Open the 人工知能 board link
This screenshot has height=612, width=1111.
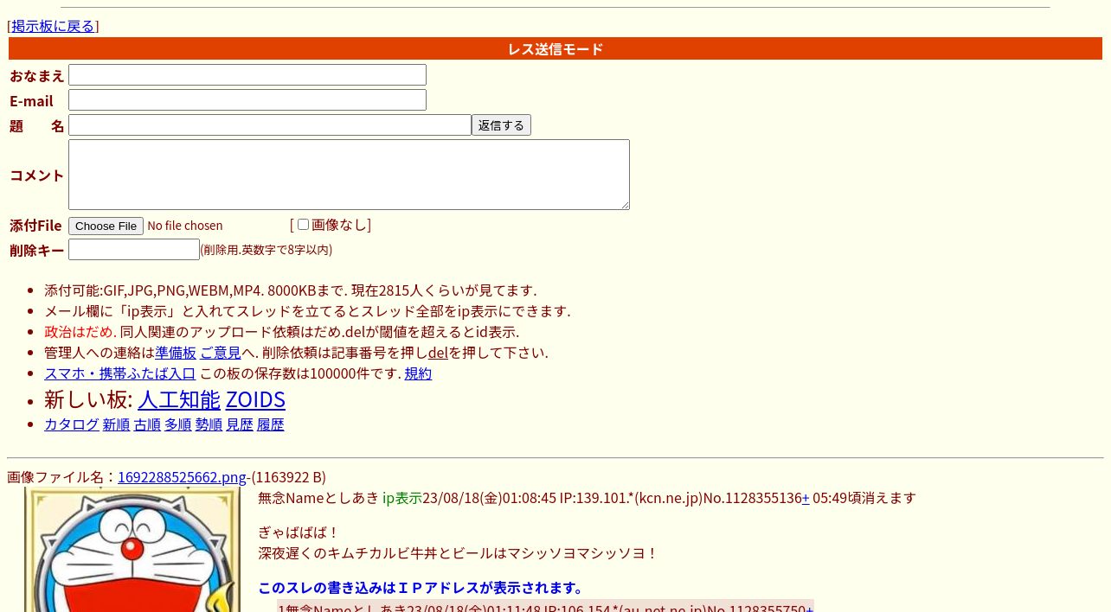click(179, 399)
